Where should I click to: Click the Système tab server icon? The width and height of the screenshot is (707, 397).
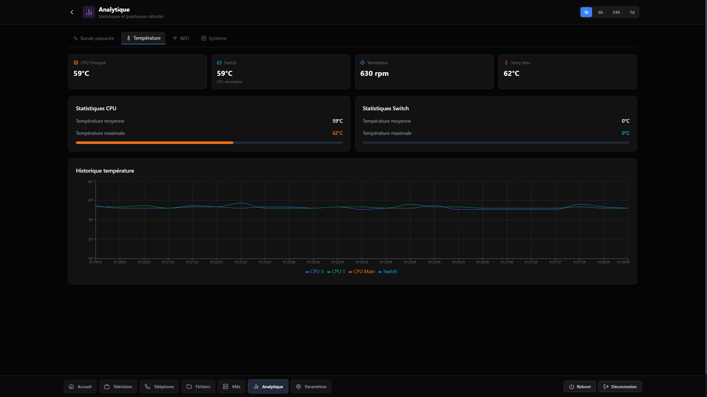point(204,38)
